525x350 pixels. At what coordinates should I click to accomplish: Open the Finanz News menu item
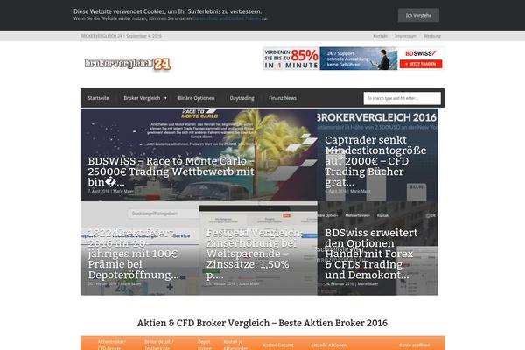(283, 98)
